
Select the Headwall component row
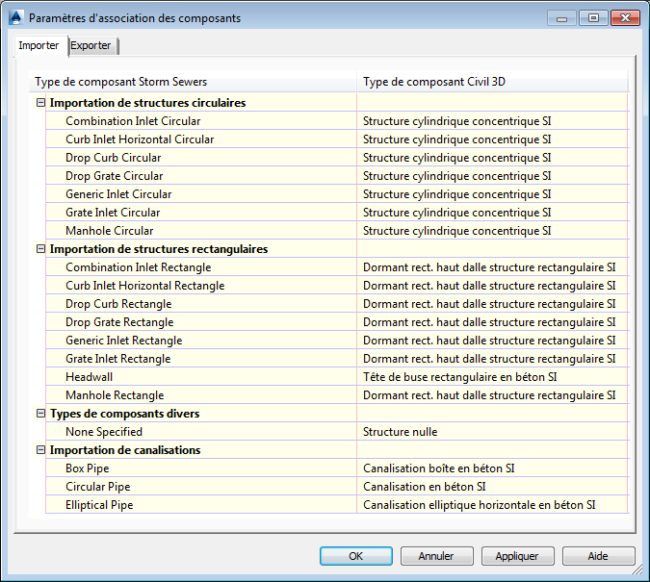(90, 377)
